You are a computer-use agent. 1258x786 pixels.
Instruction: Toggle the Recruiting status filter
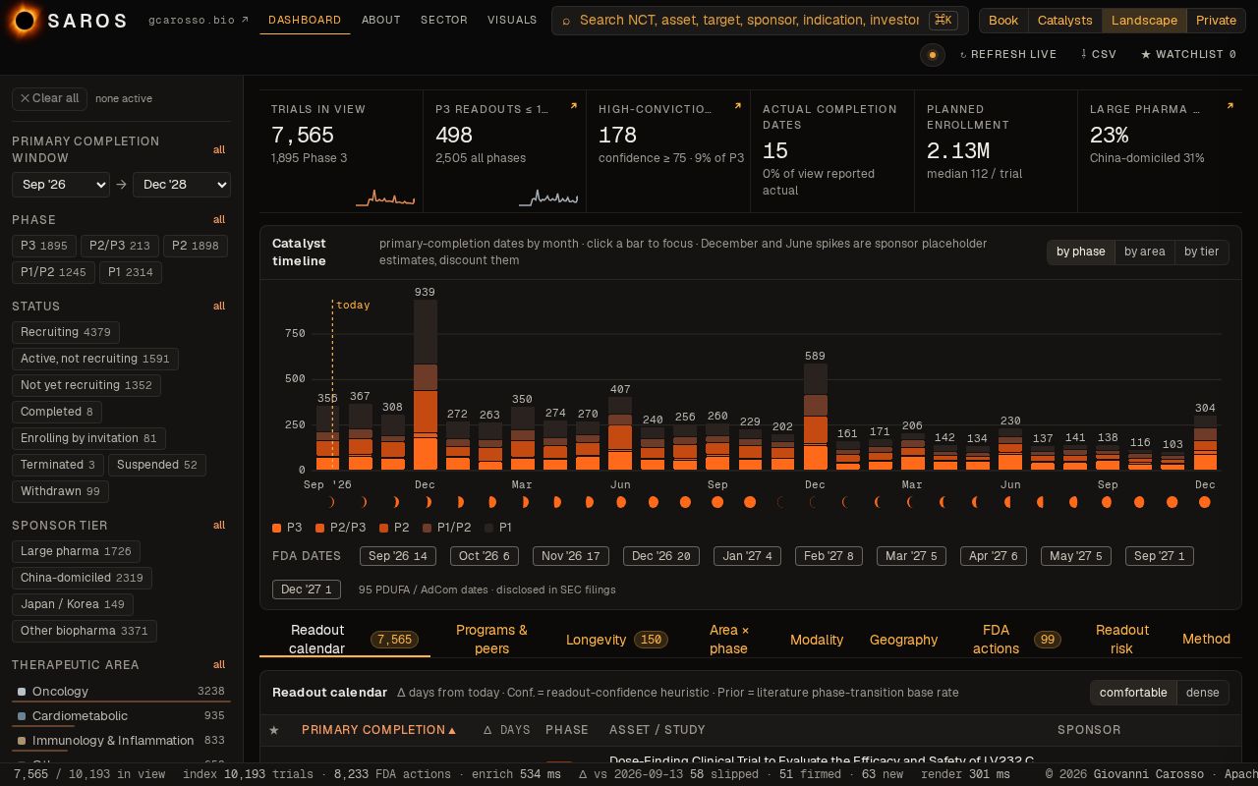click(x=66, y=332)
